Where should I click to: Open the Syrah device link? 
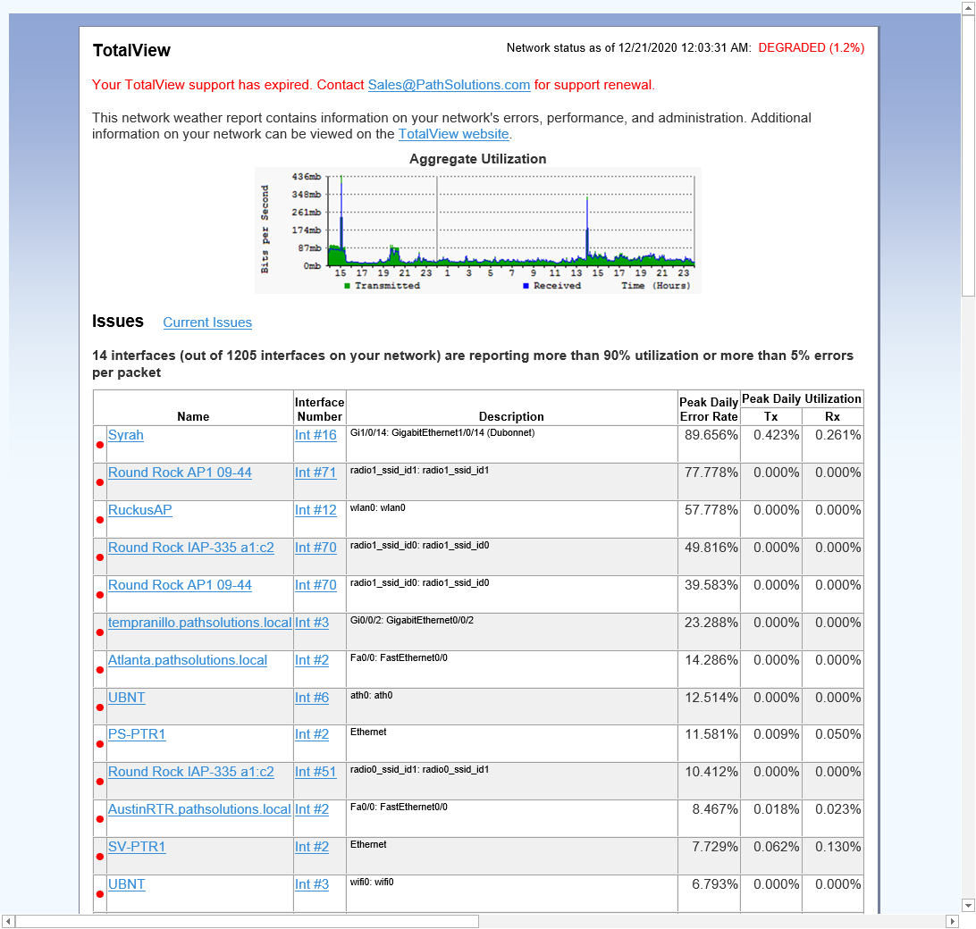click(x=126, y=435)
